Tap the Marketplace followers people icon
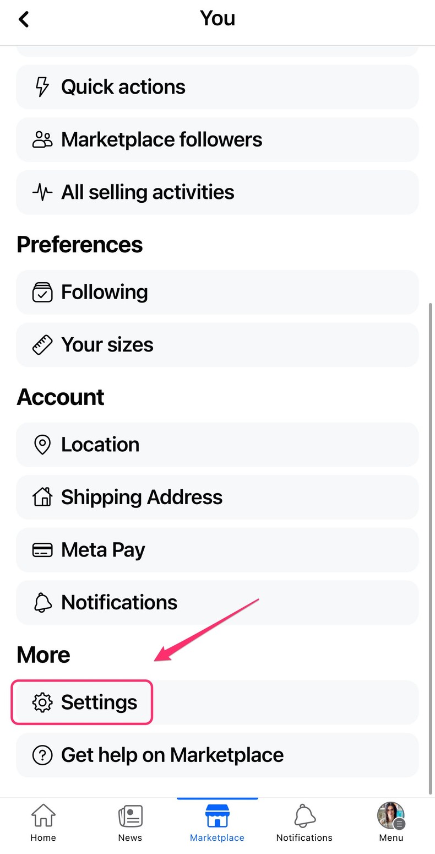This screenshot has height=854, width=435. pyautogui.click(x=42, y=139)
